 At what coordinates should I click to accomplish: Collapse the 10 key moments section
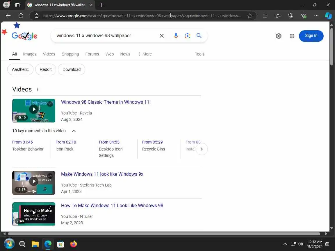(x=74, y=131)
